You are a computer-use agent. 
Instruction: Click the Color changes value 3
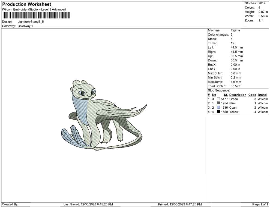232,34
